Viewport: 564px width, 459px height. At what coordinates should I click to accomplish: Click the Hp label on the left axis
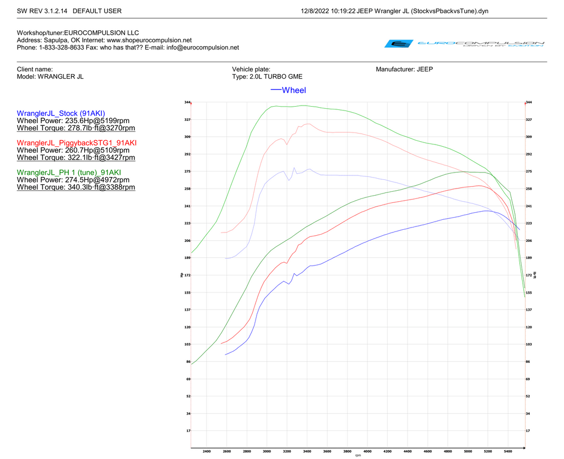pos(182,274)
